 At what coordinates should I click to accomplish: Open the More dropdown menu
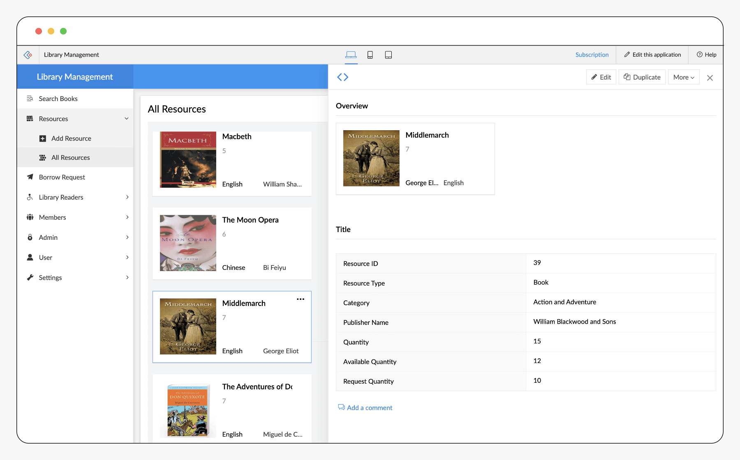[683, 77]
